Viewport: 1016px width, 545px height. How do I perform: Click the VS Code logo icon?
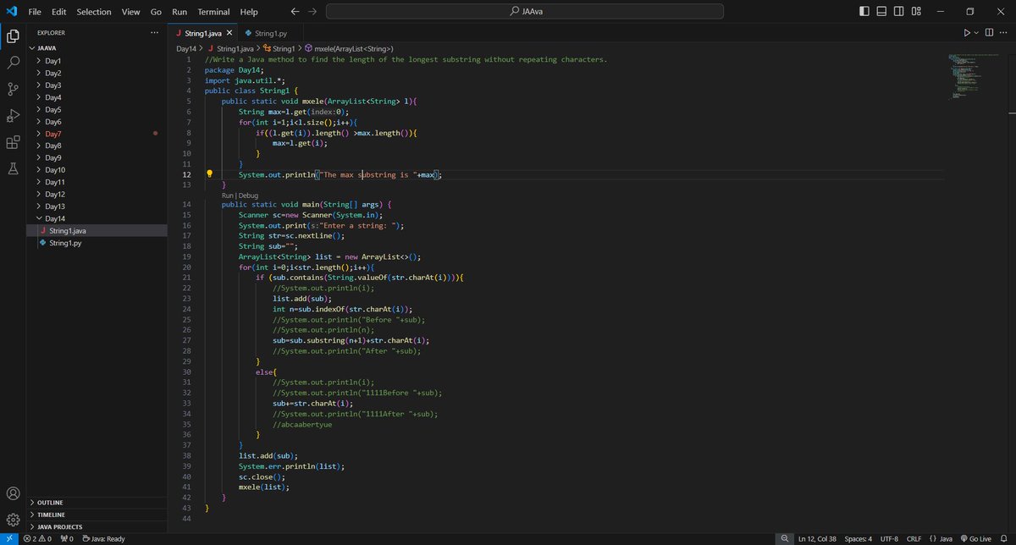12,12
